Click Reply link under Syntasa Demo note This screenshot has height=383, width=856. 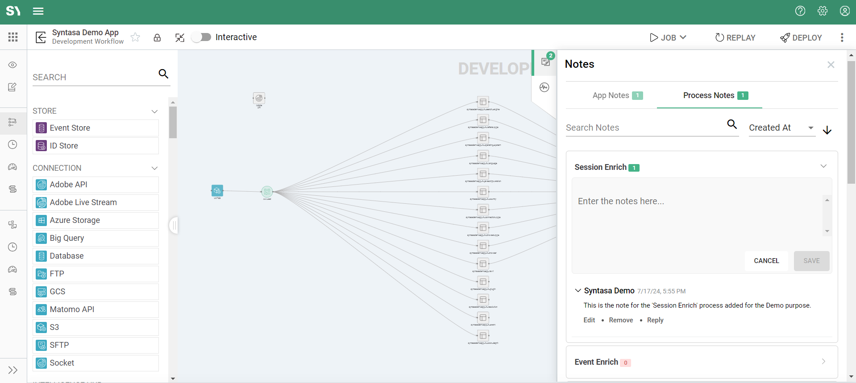(x=655, y=320)
